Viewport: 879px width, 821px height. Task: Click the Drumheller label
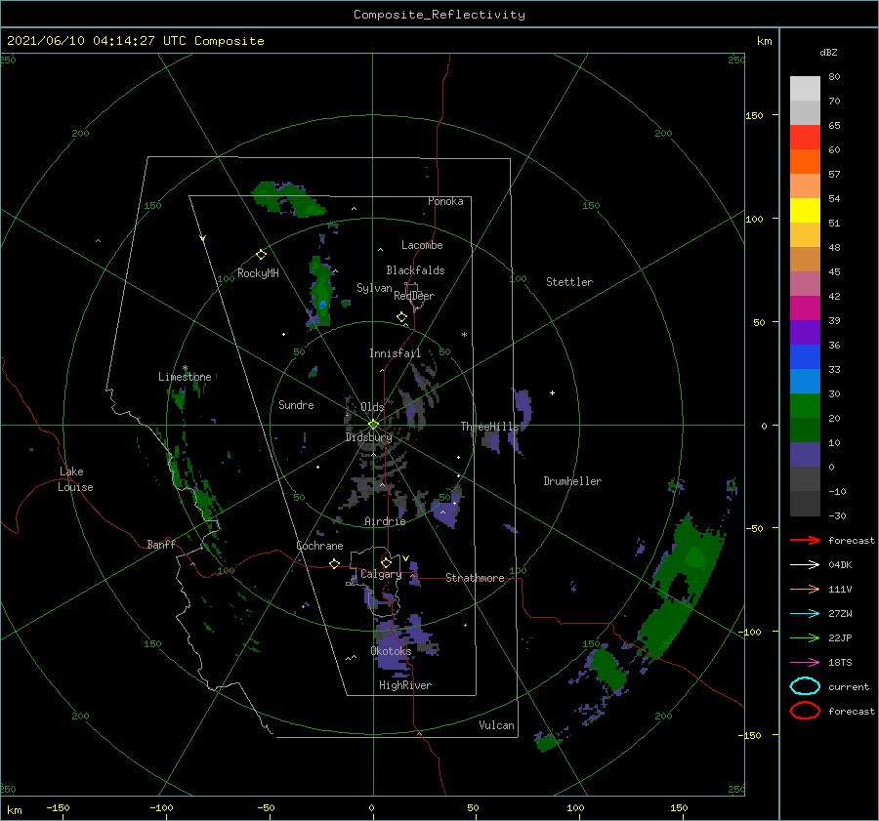tap(572, 481)
